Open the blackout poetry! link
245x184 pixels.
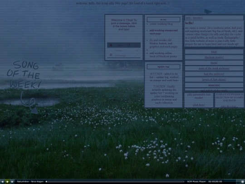(214, 57)
